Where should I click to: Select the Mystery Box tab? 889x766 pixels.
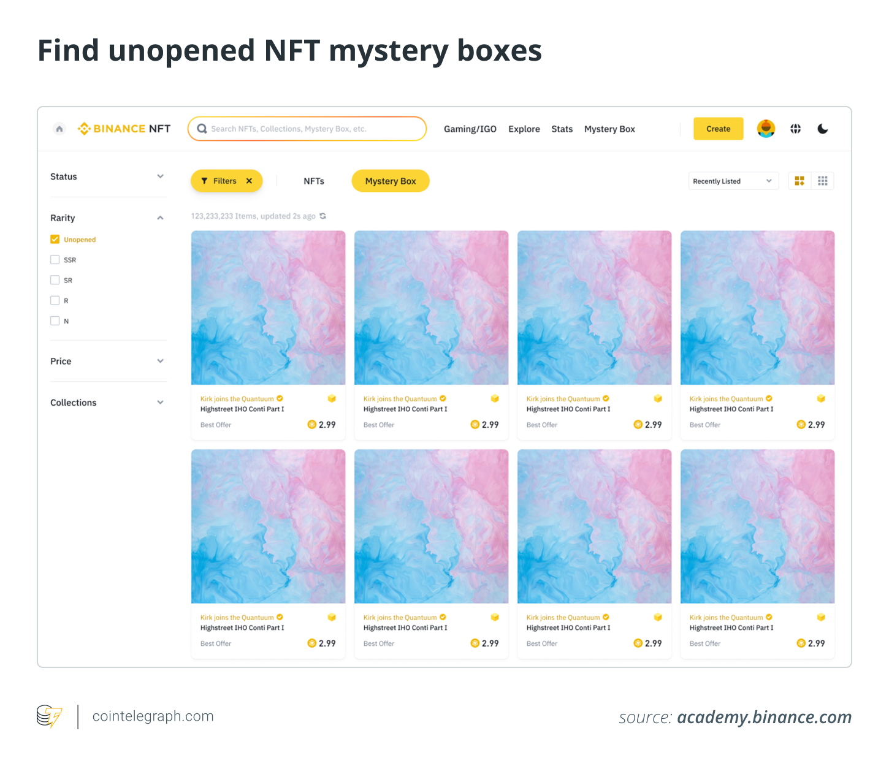tap(390, 181)
